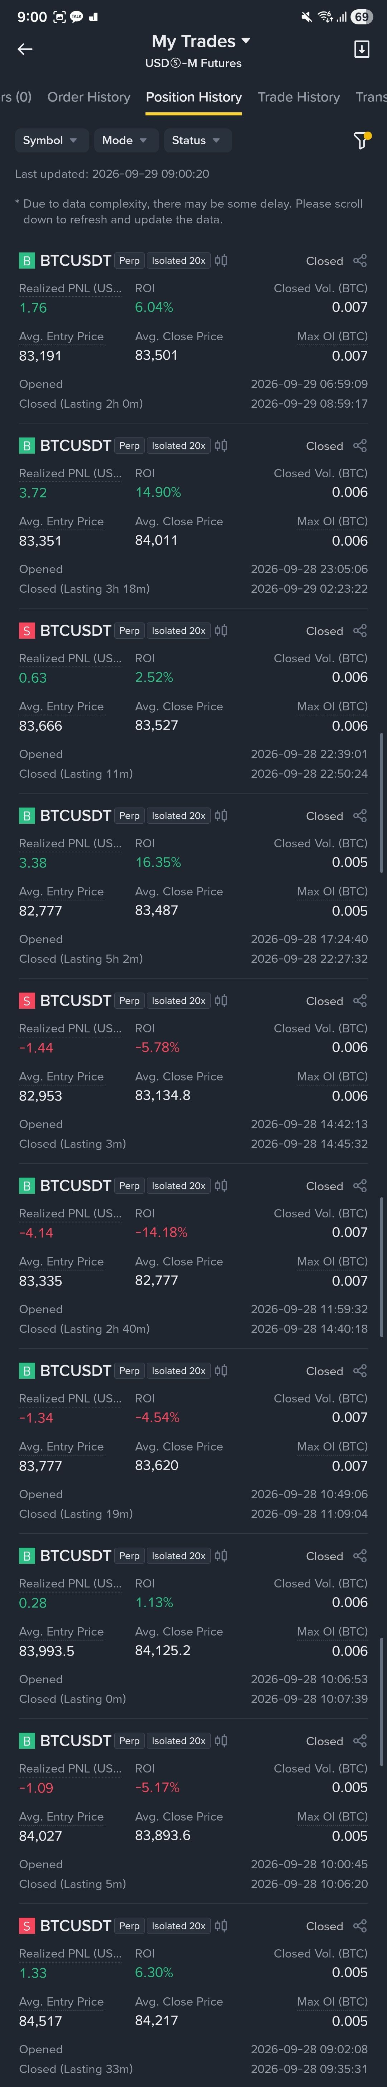Open the Status filter dropdown
Screen dimensions: 387x2087
point(197,140)
